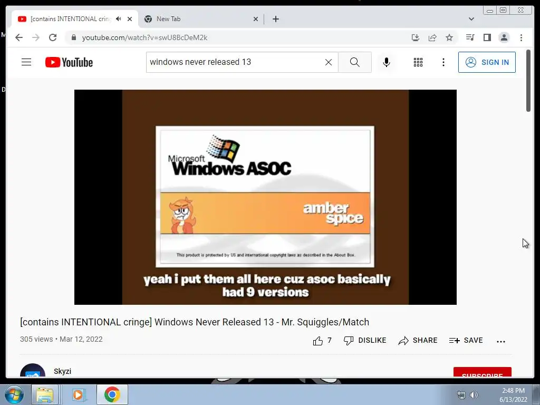Viewport: 540px width, 405px height.
Task: Click the SIGN IN button
Action: [x=487, y=62]
